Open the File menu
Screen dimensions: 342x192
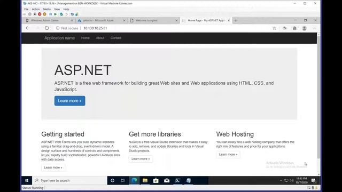click(26, 9)
